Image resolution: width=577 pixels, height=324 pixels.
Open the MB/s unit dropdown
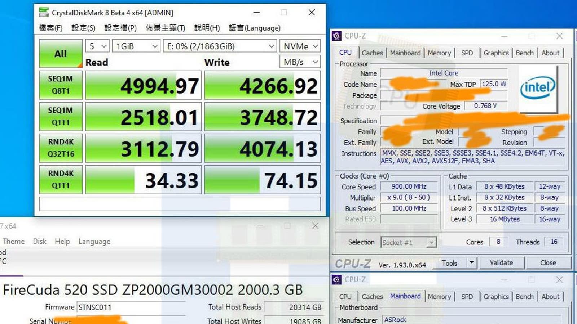[300, 62]
